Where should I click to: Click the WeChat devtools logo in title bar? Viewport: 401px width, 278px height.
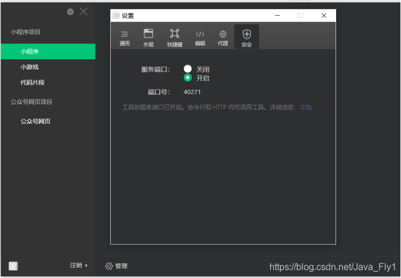click(x=116, y=16)
